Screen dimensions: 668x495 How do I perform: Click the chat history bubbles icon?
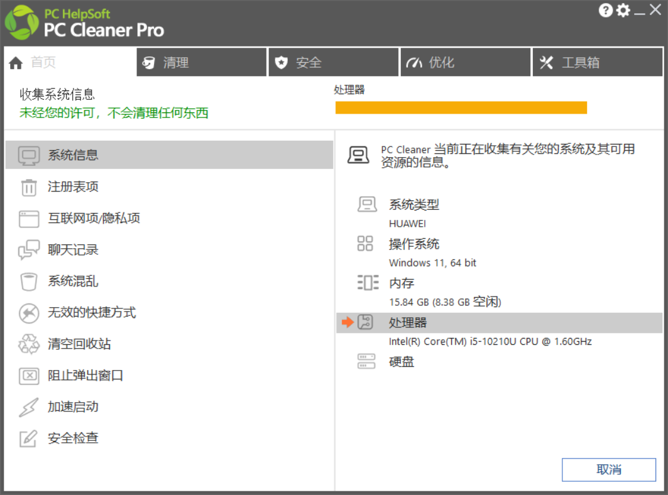(29, 250)
